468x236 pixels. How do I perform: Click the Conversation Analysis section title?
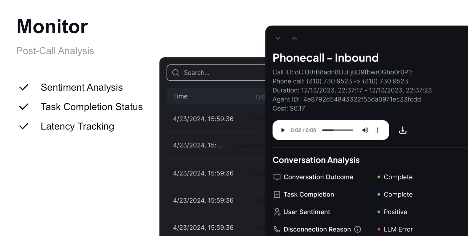tap(316, 160)
